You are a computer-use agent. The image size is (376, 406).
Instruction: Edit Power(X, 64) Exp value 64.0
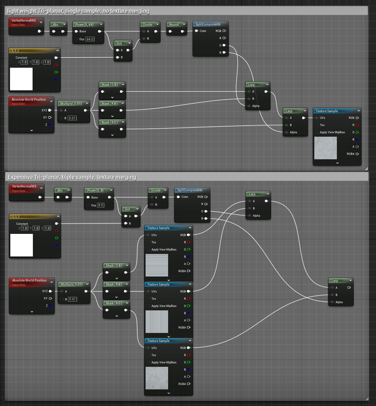(x=90, y=39)
